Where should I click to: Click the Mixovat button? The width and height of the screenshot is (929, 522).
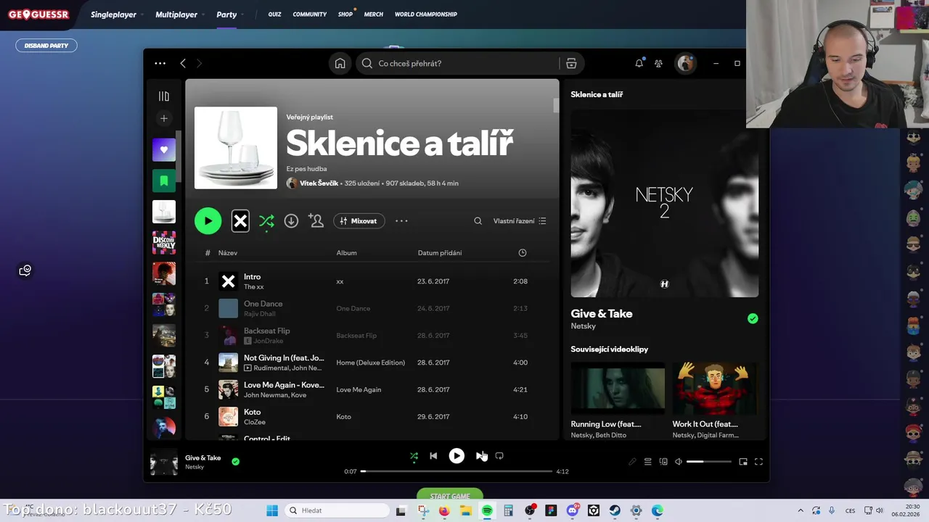[x=359, y=221]
